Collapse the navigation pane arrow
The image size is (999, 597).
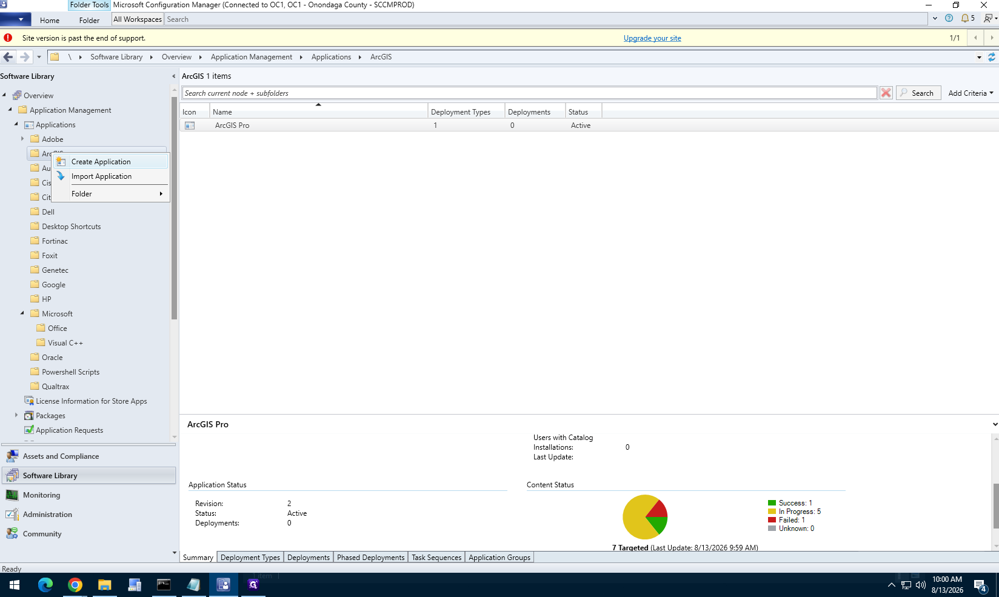(x=174, y=76)
